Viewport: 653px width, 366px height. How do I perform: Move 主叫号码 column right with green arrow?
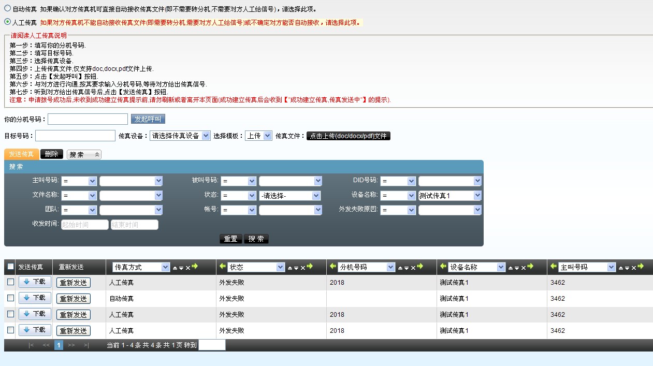pos(641,267)
